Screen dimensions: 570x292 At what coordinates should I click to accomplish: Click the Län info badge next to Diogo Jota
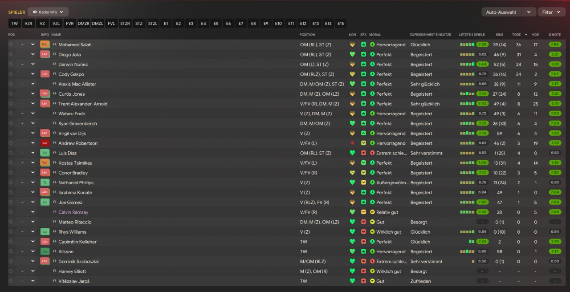tap(45, 54)
